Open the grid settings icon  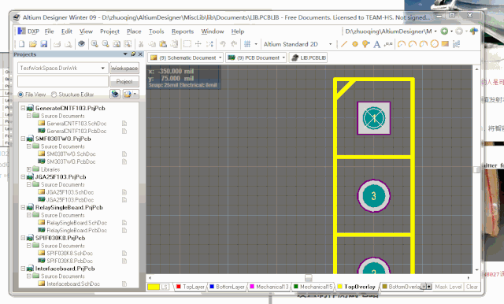pyautogui.click(x=247, y=44)
